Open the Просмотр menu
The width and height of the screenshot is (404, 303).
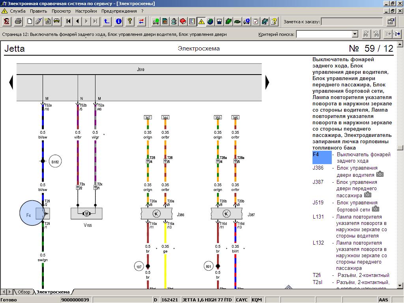pos(61,11)
